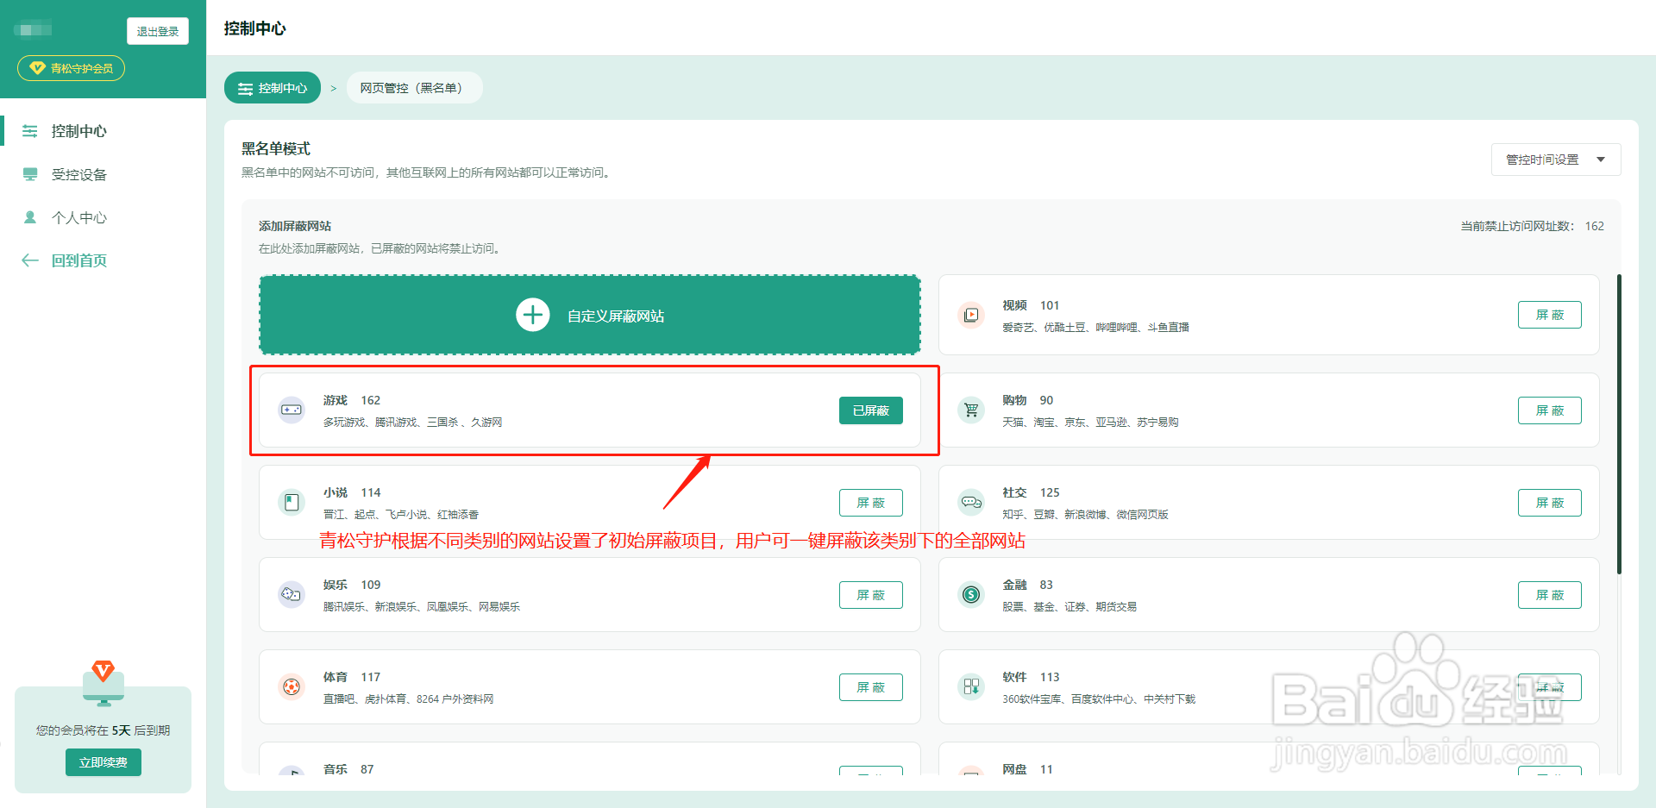
Task: Toggle the 已屏蔽 button for 游戏
Action: [x=871, y=410]
